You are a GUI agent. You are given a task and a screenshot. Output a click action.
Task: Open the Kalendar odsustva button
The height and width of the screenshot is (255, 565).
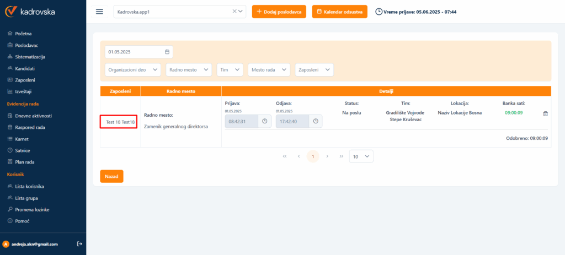coord(339,12)
